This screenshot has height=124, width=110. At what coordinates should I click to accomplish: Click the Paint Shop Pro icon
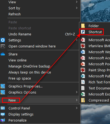83,70
